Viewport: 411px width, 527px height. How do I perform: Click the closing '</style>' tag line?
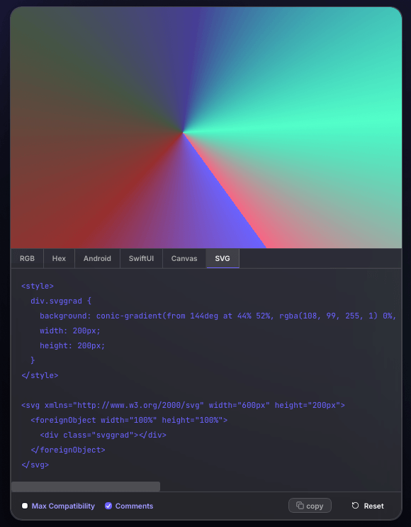[40, 375]
